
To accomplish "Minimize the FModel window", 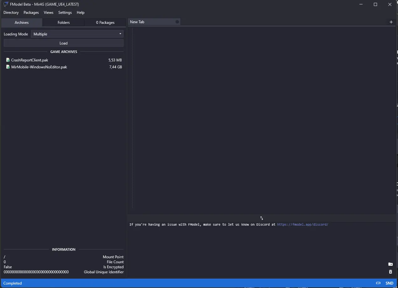I will 361,4.
